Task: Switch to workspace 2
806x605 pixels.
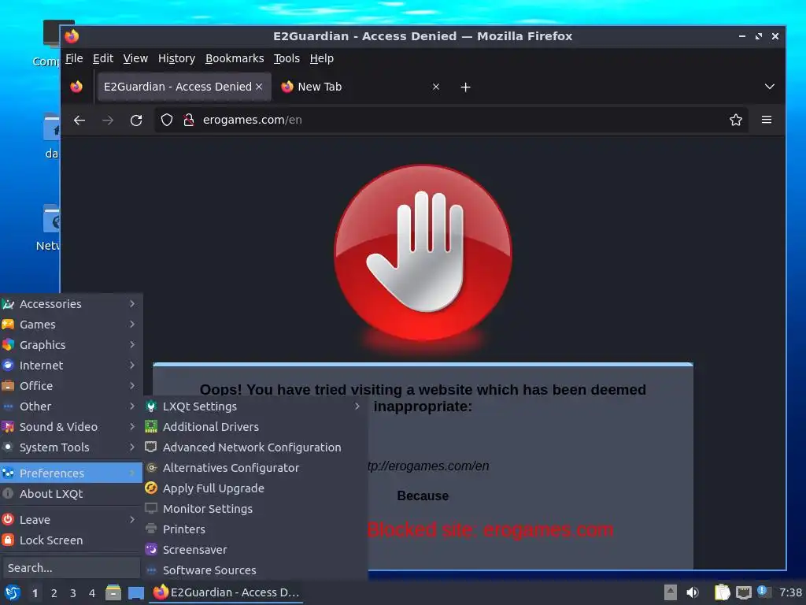Action: pyautogui.click(x=54, y=593)
